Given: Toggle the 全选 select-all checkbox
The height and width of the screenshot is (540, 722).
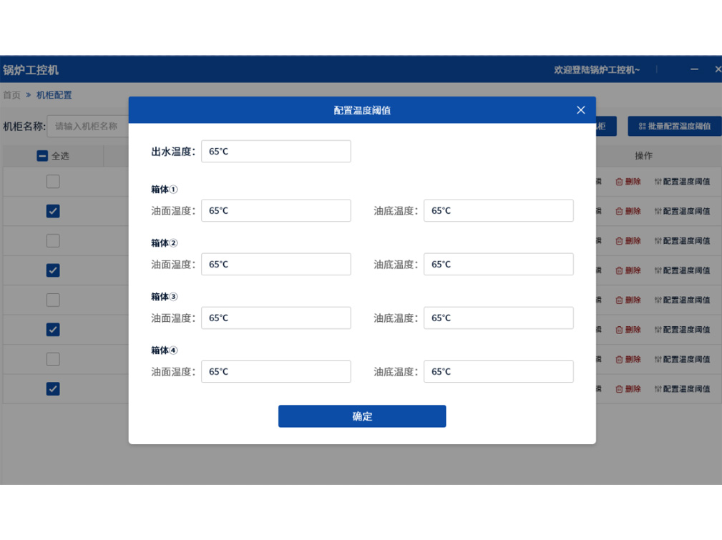Looking at the screenshot, I should click(x=42, y=156).
